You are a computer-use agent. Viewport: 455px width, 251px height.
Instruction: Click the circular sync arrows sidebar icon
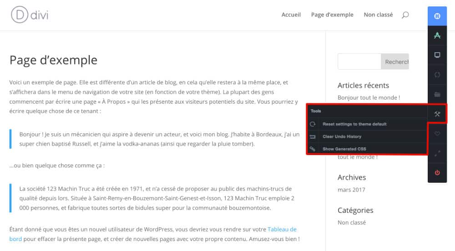tap(437, 75)
